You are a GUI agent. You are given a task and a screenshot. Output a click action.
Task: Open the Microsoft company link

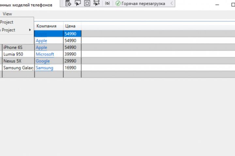(x=45, y=54)
